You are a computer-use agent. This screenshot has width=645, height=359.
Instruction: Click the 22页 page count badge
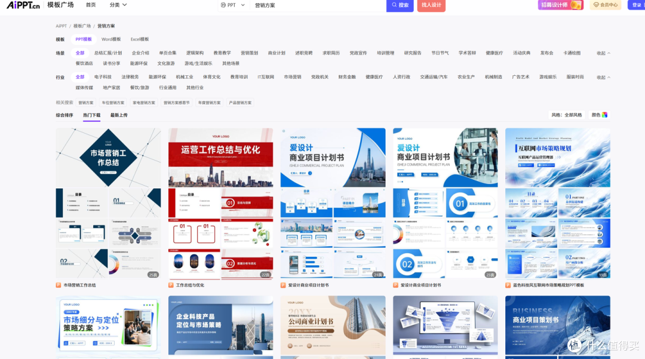click(266, 275)
